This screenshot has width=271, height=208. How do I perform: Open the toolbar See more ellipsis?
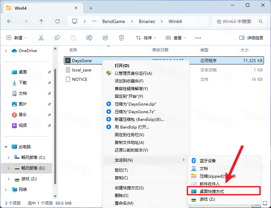(x=198, y=38)
